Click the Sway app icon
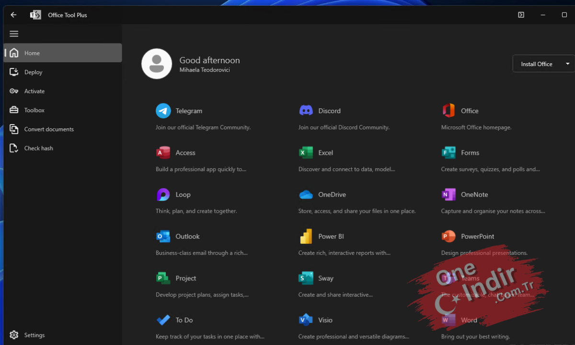Viewport: 575px width, 345px height. pos(306,278)
